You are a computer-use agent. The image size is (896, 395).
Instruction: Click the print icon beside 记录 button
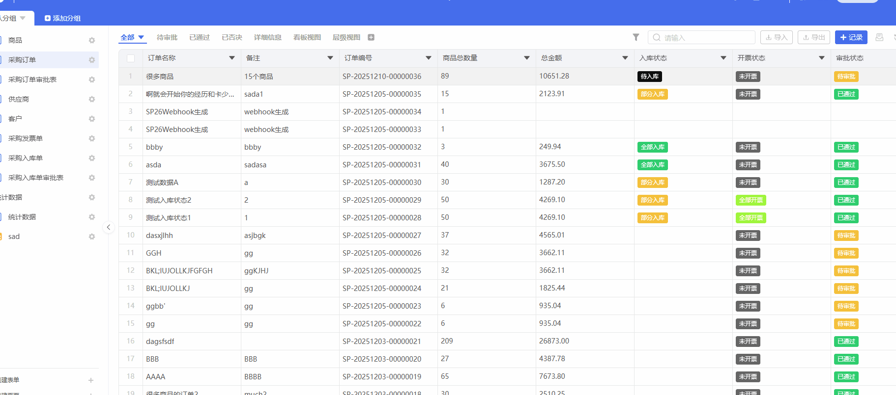click(879, 37)
